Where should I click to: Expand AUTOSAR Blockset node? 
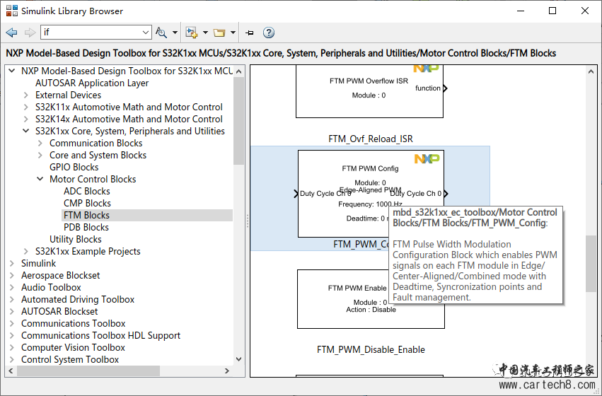[x=12, y=312]
